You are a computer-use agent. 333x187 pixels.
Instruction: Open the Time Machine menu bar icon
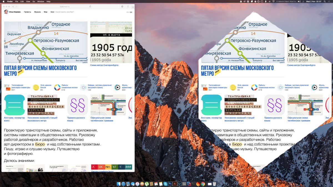pos(262,1)
